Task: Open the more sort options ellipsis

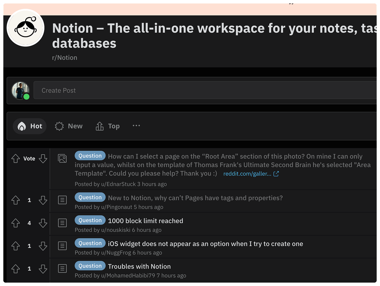Action: [x=136, y=126]
